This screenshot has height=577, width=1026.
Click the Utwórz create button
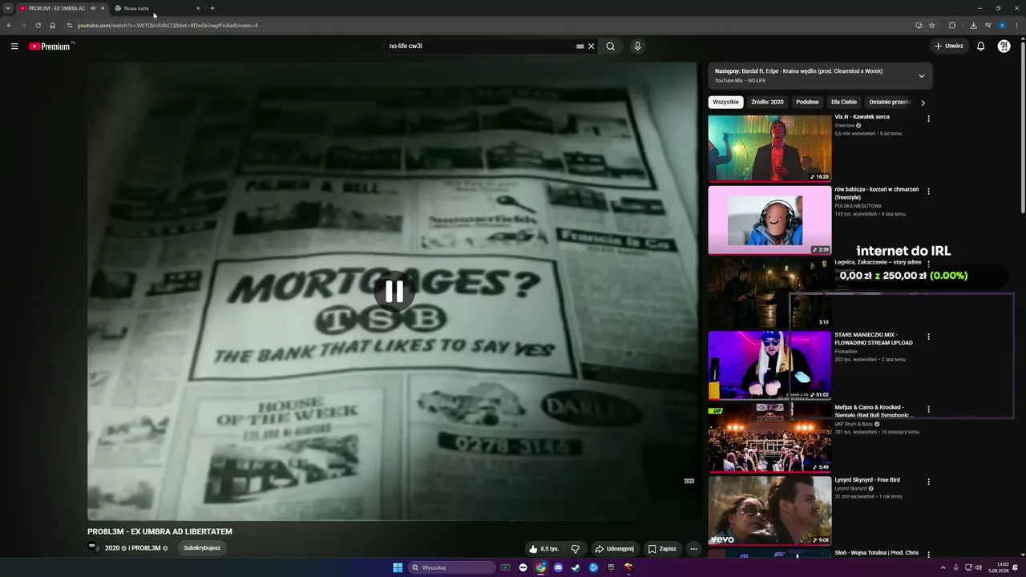(x=949, y=46)
